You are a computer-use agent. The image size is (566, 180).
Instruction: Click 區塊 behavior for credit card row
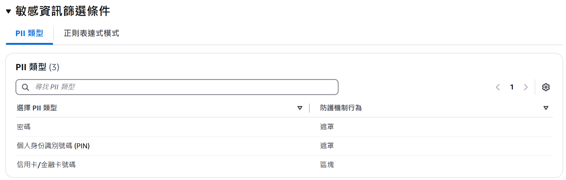tap(327, 165)
